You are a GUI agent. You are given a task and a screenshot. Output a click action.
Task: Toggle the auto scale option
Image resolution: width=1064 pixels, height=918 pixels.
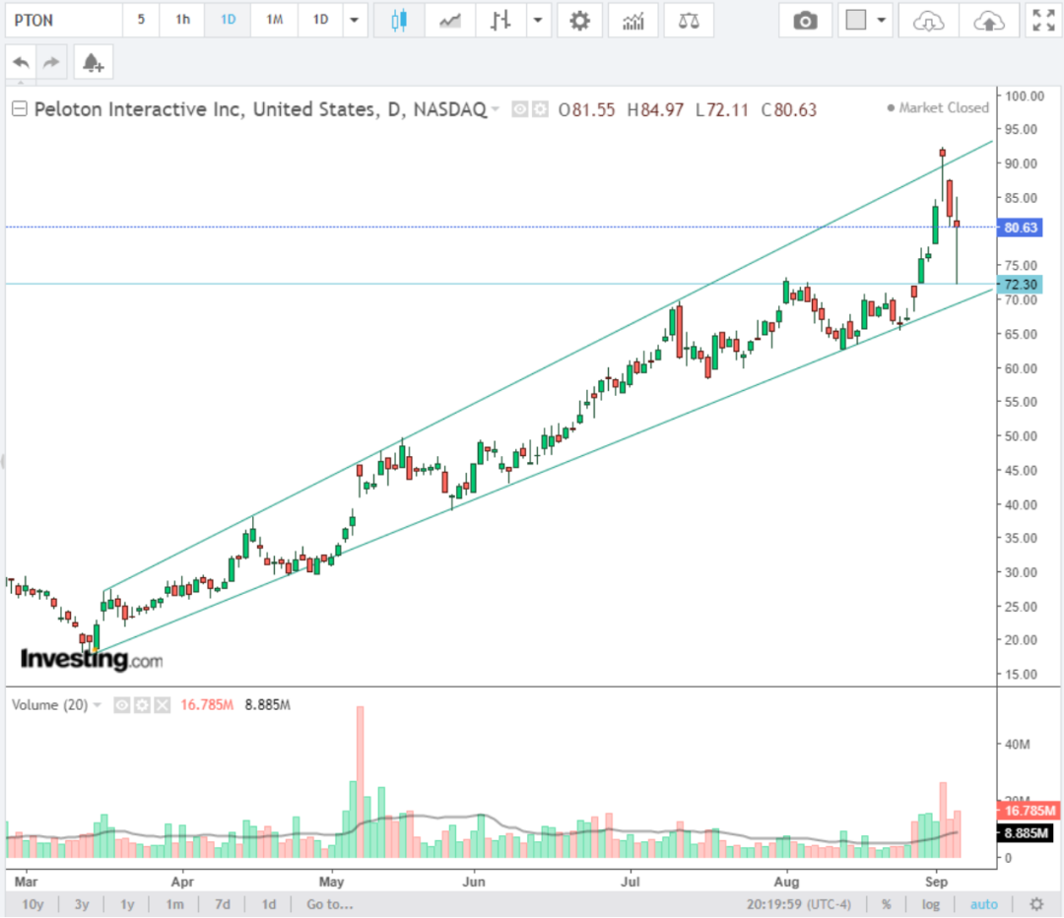point(984,904)
